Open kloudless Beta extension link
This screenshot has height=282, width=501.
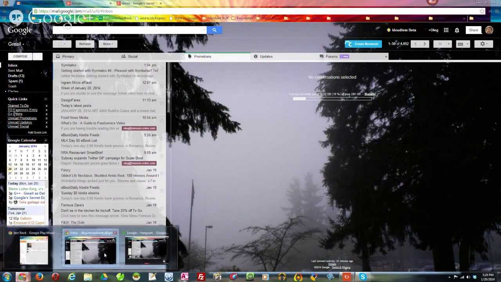pos(402,30)
